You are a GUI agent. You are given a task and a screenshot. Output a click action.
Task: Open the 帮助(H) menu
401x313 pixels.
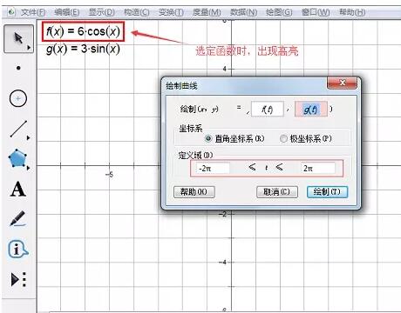click(x=352, y=12)
